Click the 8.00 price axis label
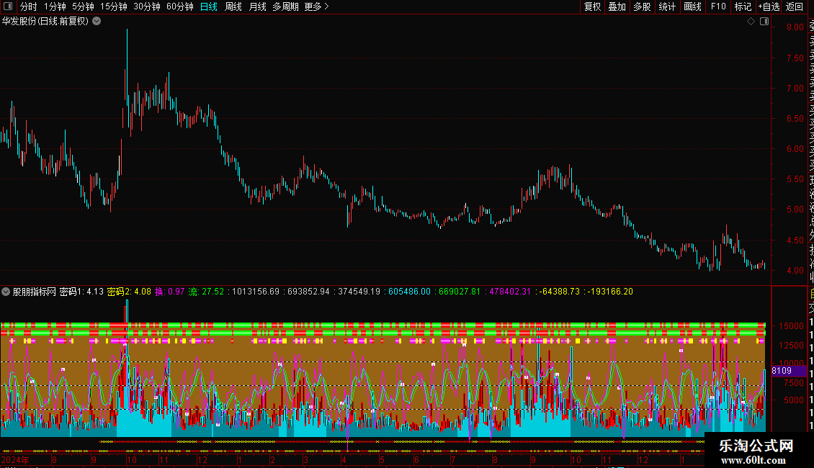The height and width of the screenshot is (468, 814). click(795, 27)
